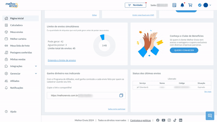Click the Aguarda postar: 3 text

pyautogui.click(x=57, y=45)
